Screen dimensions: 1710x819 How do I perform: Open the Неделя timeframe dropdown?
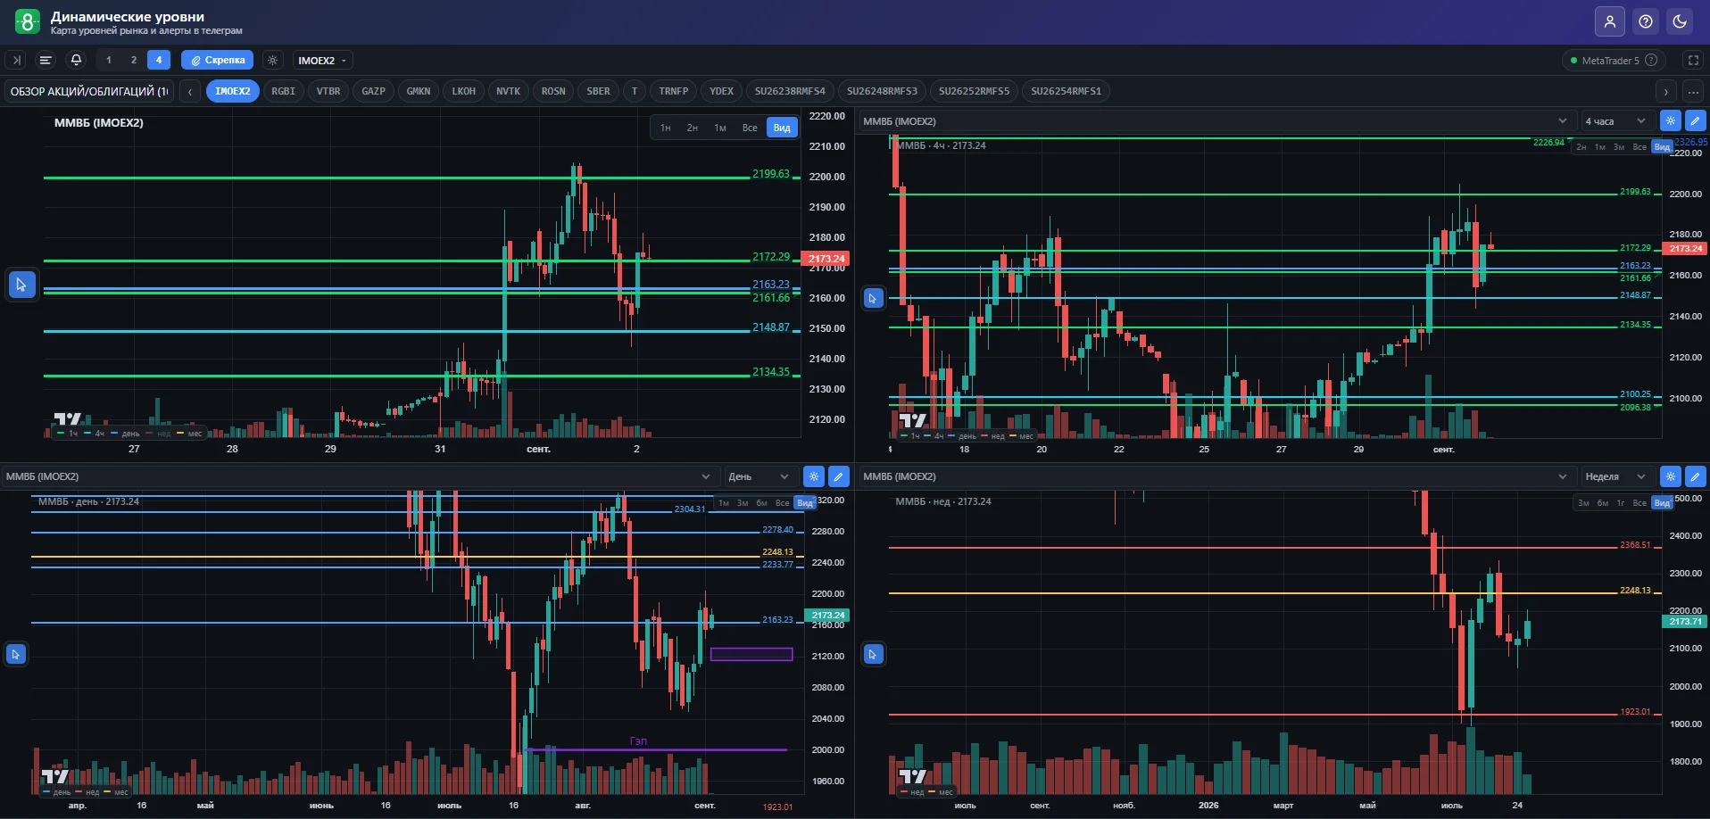[1615, 476]
